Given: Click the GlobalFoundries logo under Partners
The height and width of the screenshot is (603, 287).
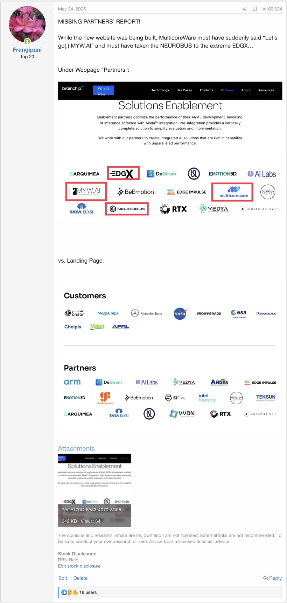Looking at the screenshot, I should click(105, 398).
